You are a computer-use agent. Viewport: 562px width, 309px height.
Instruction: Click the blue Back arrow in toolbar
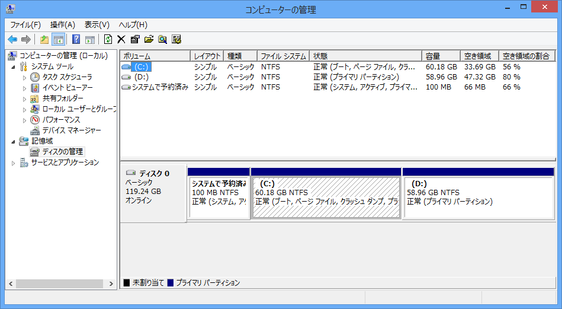(x=12, y=40)
